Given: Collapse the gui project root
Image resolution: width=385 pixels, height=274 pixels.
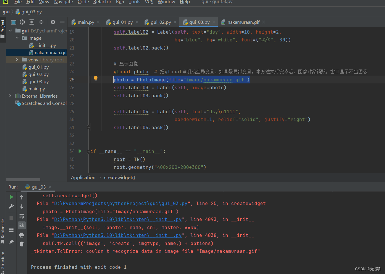Looking at the screenshot, I should (11, 30).
